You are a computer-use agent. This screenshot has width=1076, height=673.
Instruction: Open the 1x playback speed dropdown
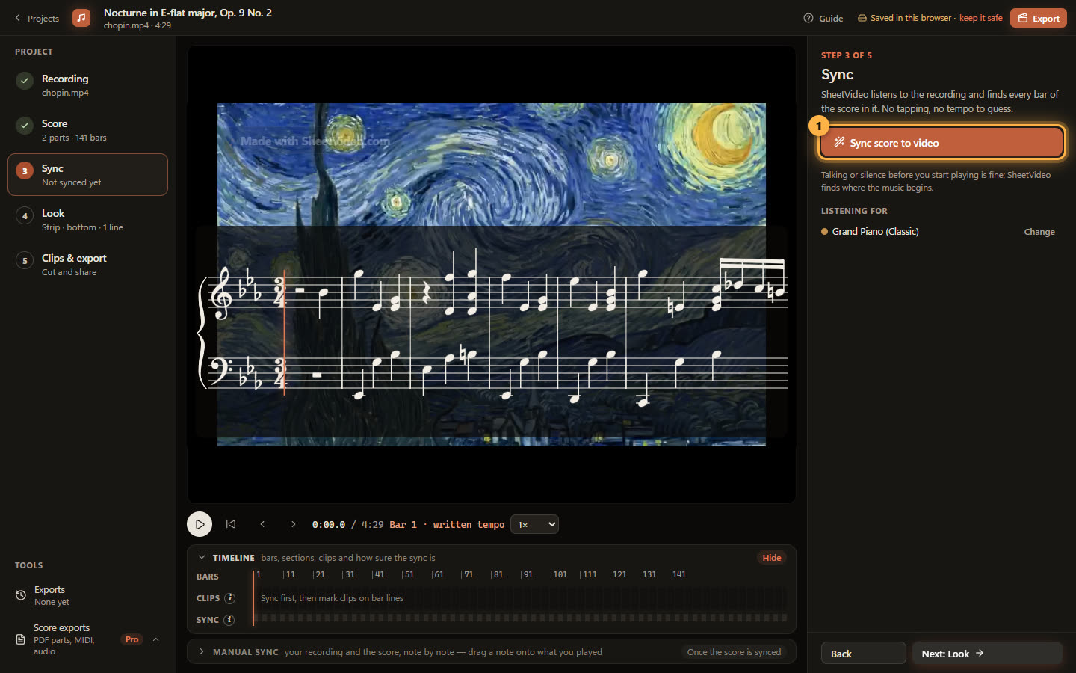(x=534, y=524)
